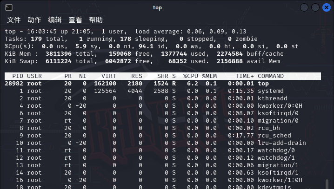Select the lru-add-drain process name
Screen dimensions: 334x189
(x=282, y=143)
